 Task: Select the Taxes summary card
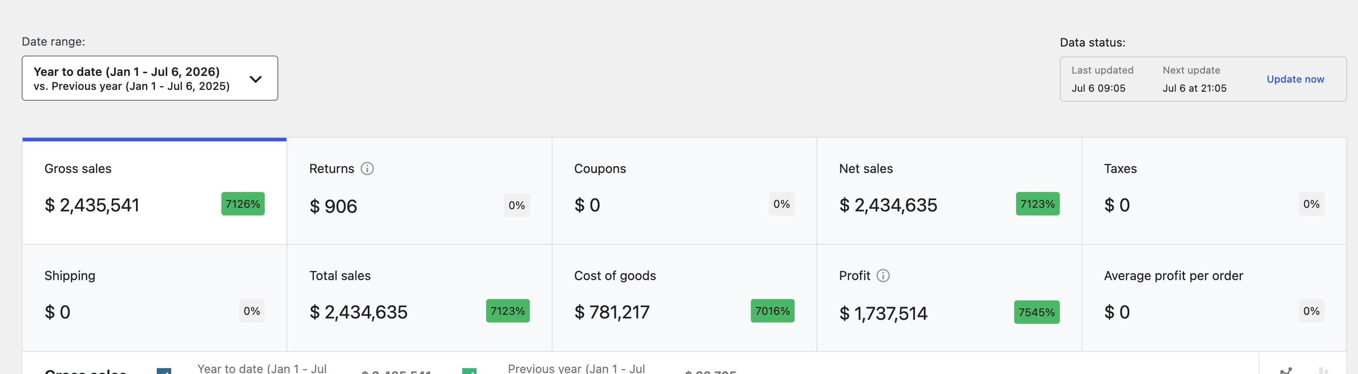pyautogui.click(x=1214, y=191)
